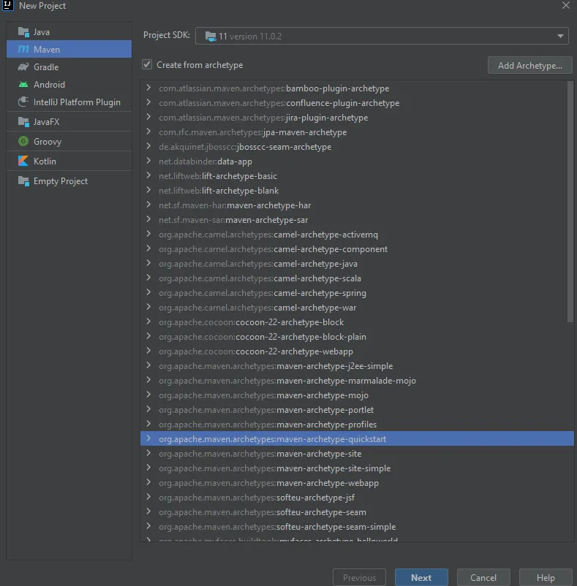Image resolution: width=577 pixels, height=586 pixels.
Task: Select Java project type
Action: pyautogui.click(x=69, y=32)
